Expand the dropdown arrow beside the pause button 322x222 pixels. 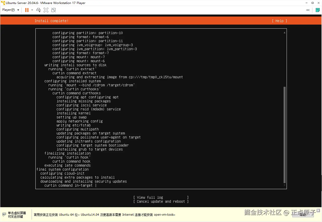pos(32,10)
